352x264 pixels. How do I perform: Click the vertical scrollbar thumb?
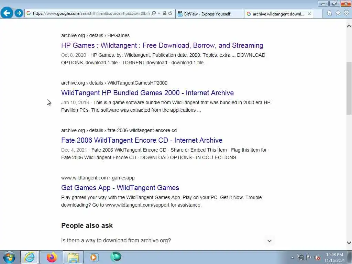pos(349,89)
